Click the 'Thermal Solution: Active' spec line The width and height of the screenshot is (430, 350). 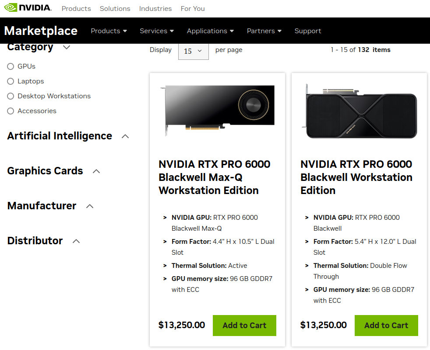tap(209, 266)
